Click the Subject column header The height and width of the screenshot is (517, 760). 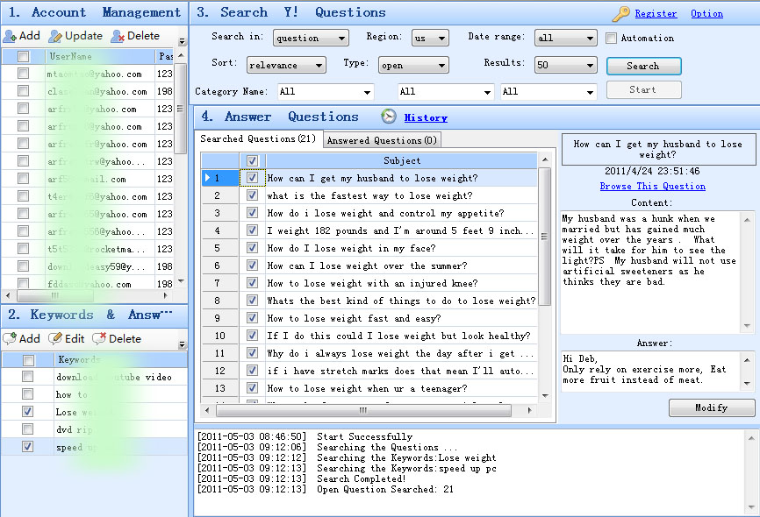pyautogui.click(x=402, y=160)
